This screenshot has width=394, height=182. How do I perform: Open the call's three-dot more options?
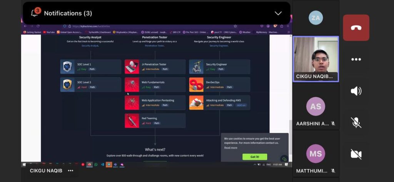click(356, 59)
